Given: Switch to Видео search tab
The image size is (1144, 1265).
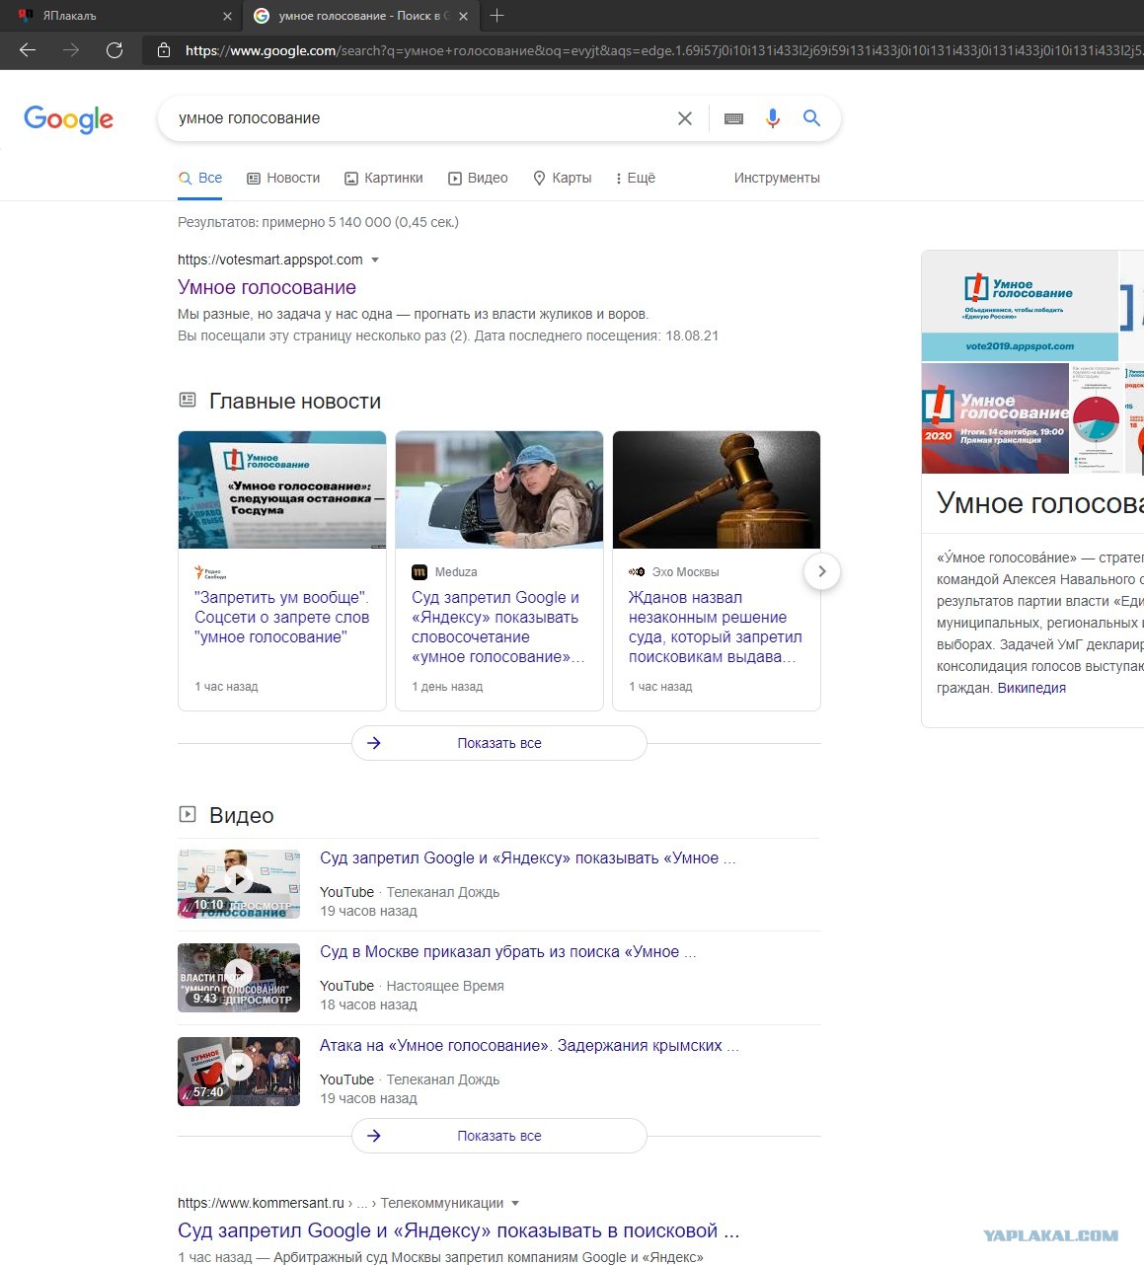Looking at the screenshot, I should coord(478,179).
